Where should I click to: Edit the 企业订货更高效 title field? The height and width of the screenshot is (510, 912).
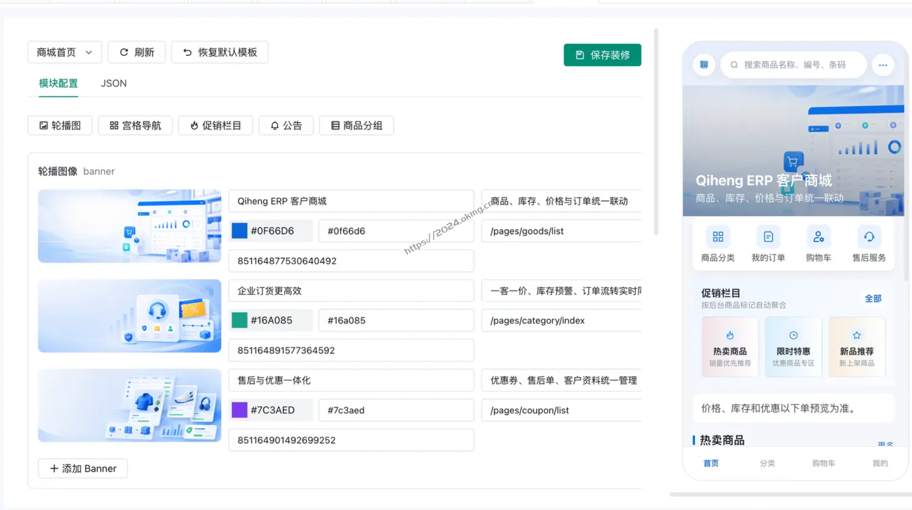point(351,291)
